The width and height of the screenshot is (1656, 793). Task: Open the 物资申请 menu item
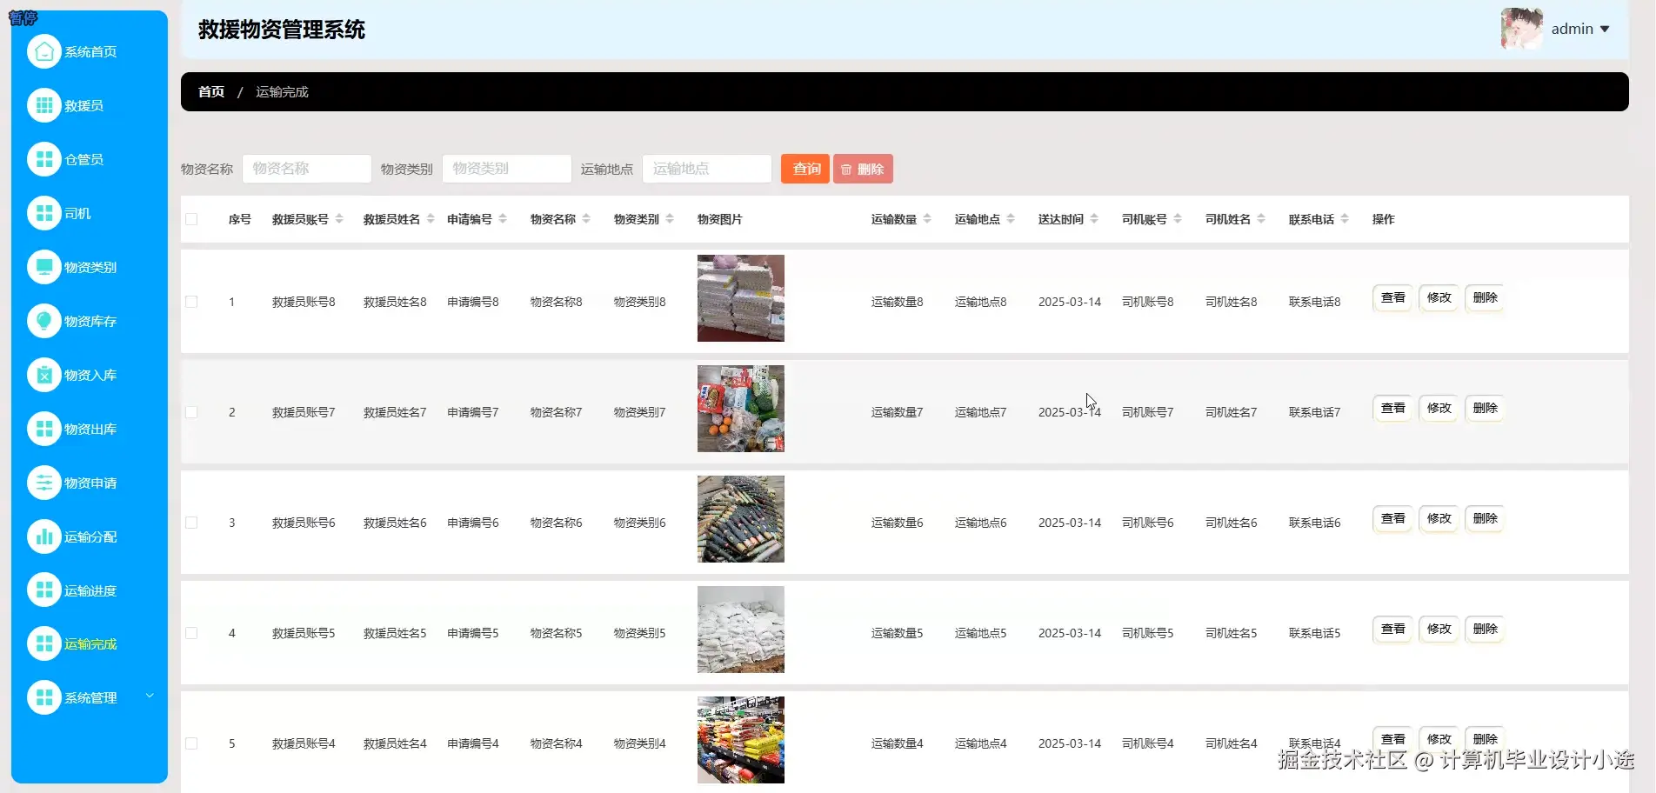(90, 483)
